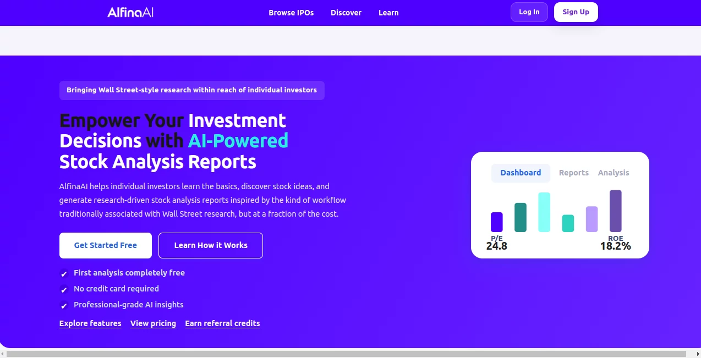Click the Log In button
Image resolution: width=701 pixels, height=358 pixels.
point(529,12)
